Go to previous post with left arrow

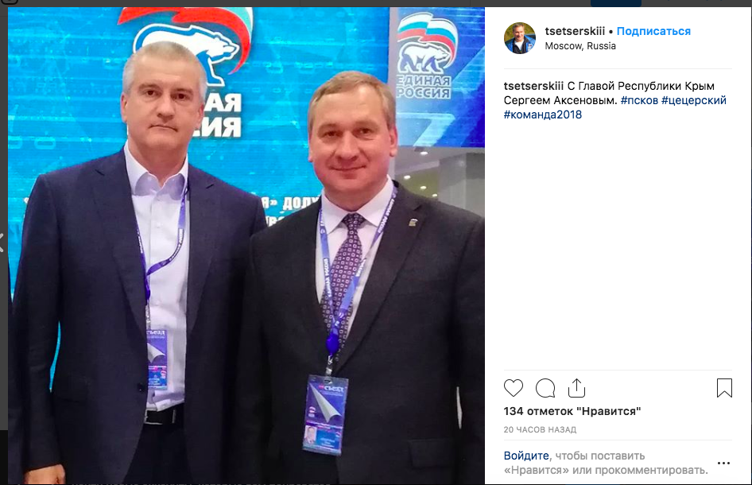[2, 242]
